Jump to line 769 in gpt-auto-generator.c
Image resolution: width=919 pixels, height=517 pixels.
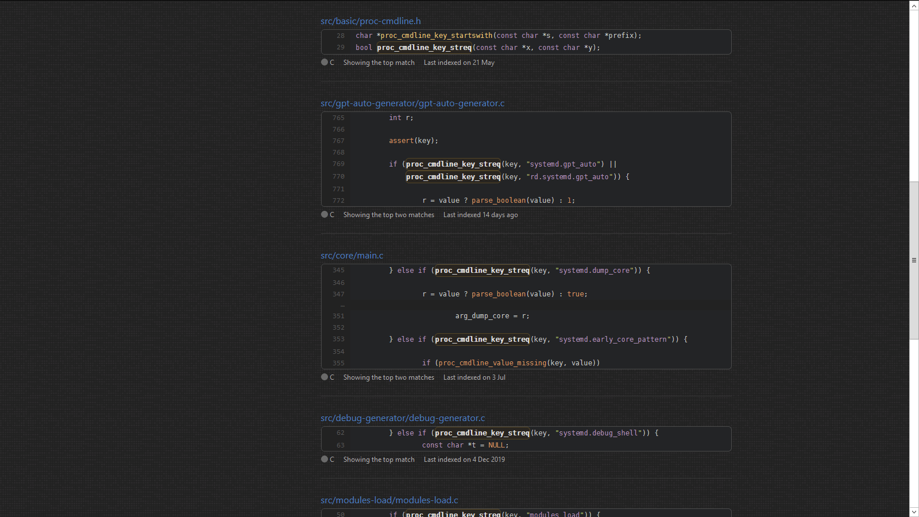[338, 164]
